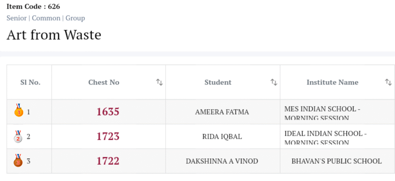This screenshot has height=181, width=395.
Task: Sort table by Chest No arrows icon
Action: point(159,82)
